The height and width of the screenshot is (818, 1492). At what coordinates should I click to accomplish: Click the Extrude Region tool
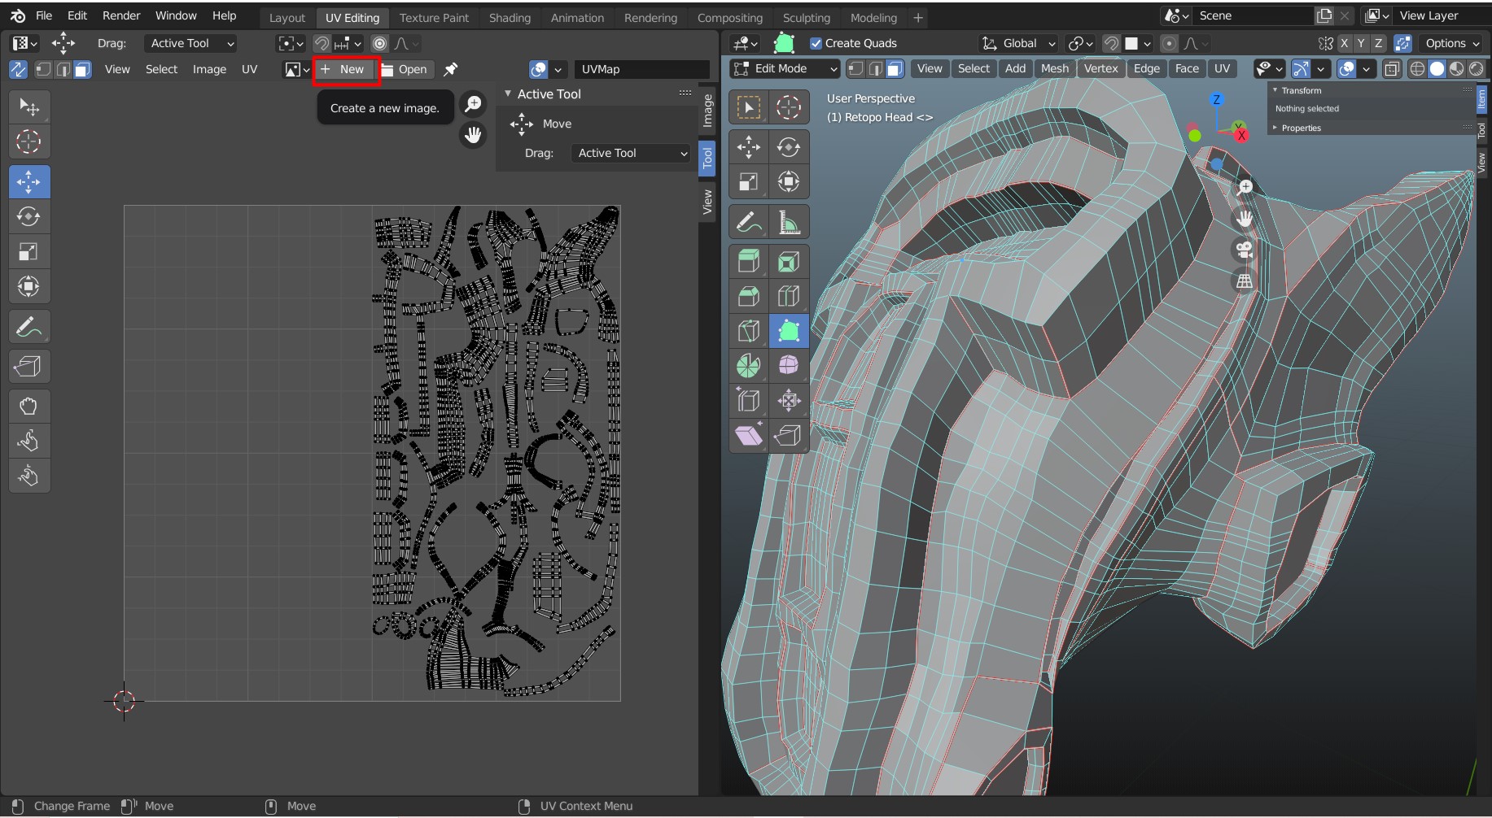[748, 262]
